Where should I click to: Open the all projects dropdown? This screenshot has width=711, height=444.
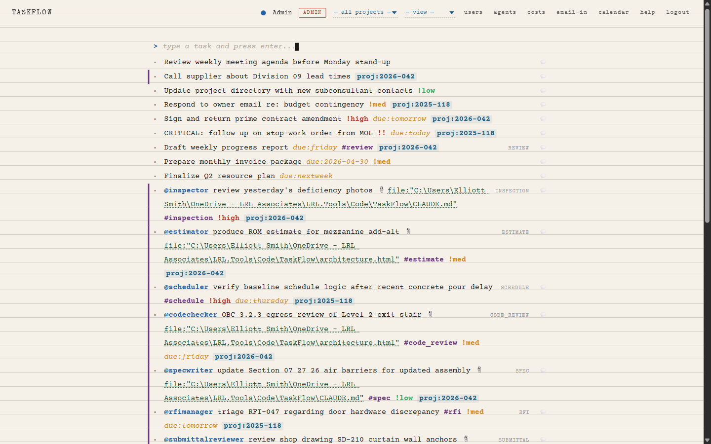click(365, 12)
